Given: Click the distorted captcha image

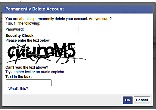Looking at the screenshot, I should coord(46,53).
